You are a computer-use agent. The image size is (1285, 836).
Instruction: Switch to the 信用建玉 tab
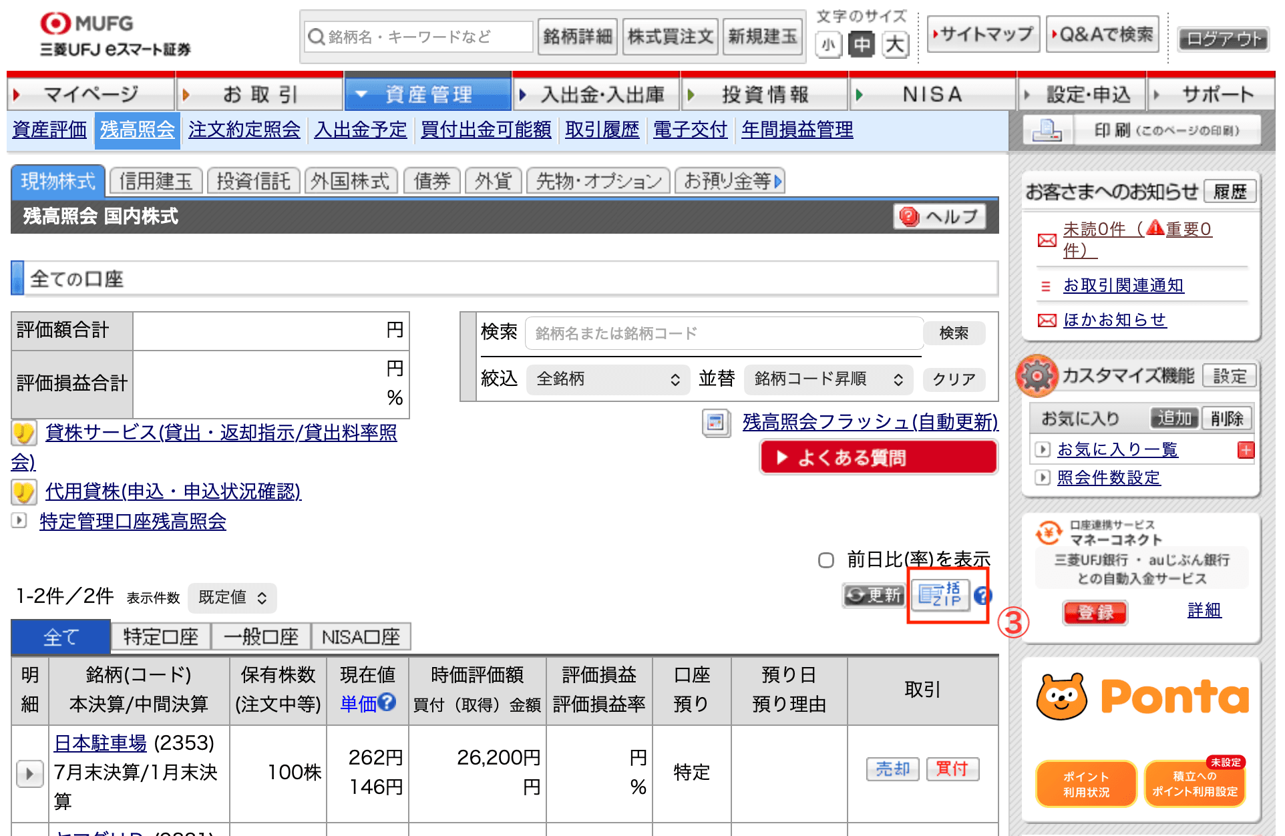156,181
